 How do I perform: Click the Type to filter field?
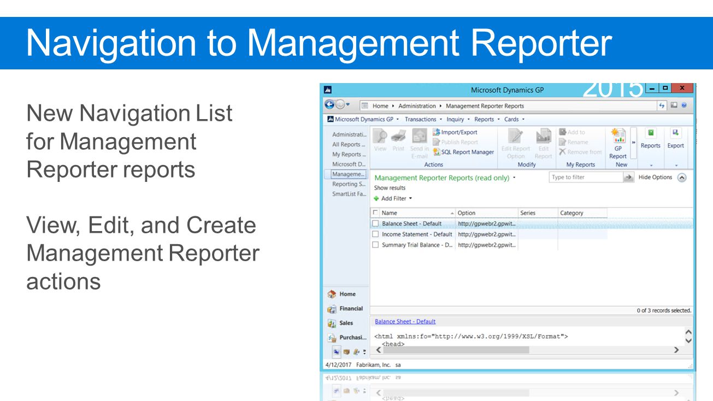click(x=586, y=178)
